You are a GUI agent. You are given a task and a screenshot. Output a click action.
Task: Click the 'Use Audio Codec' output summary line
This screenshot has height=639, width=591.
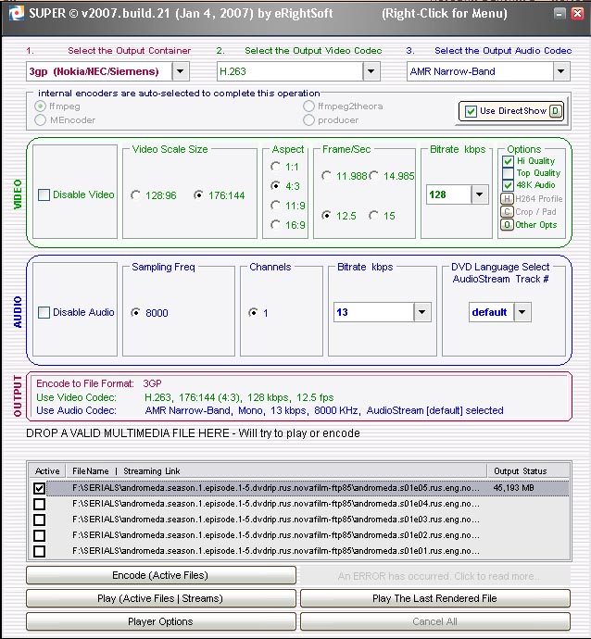pyautogui.click(x=270, y=411)
